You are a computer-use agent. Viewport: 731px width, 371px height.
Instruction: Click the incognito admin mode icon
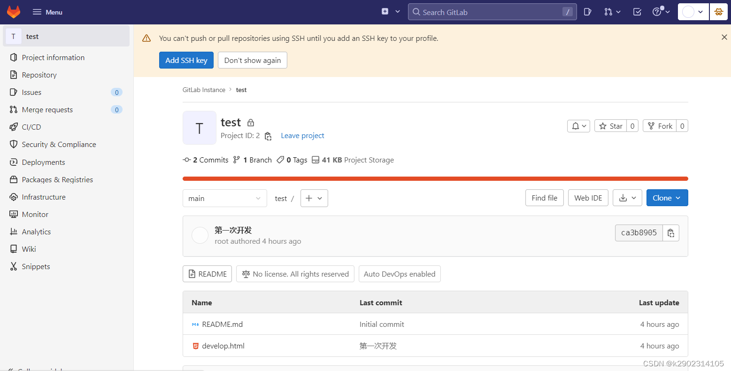(x=719, y=12)
